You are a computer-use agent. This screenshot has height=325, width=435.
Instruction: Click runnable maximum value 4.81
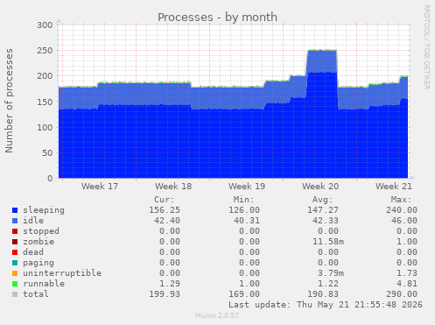[407, 284]
